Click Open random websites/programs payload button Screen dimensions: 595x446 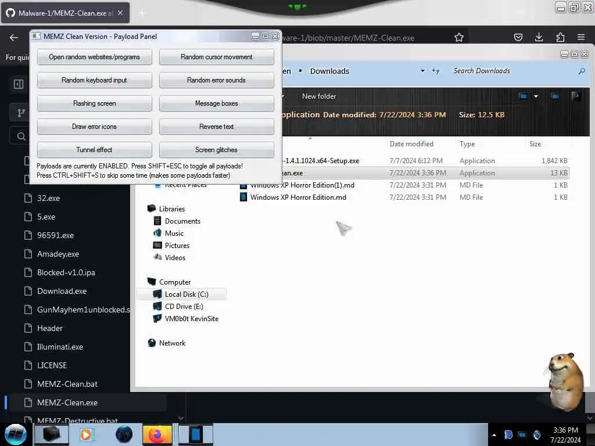(x=95, y=57)
